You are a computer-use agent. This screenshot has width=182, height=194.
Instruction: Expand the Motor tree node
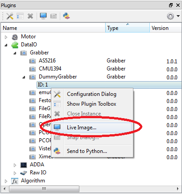pyautogui.click(x=6, y=37)
